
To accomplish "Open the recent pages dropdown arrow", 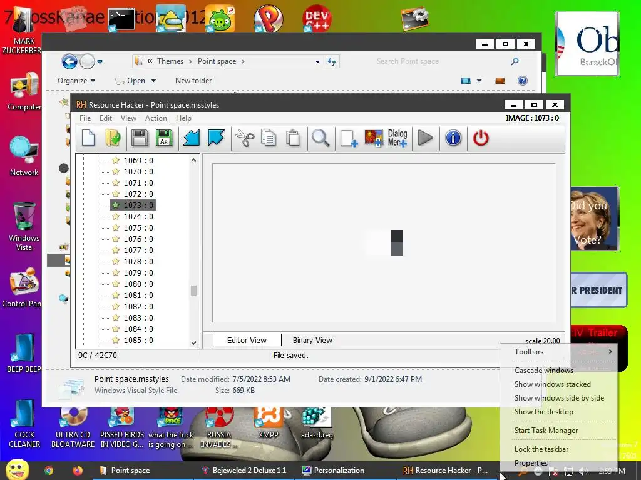I will point(100,62).
